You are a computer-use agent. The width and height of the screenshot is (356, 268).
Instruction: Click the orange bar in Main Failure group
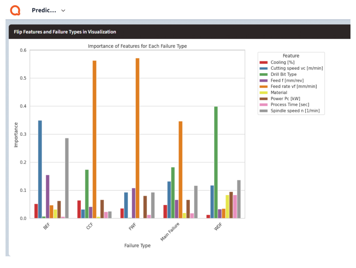180,170
